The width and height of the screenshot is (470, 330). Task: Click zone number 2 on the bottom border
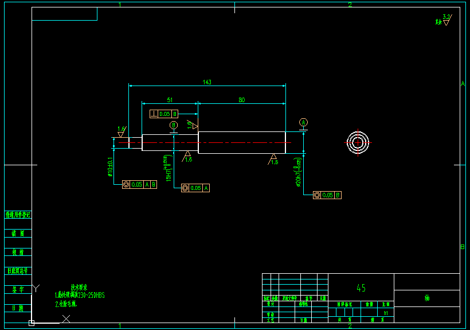point(350,326)
